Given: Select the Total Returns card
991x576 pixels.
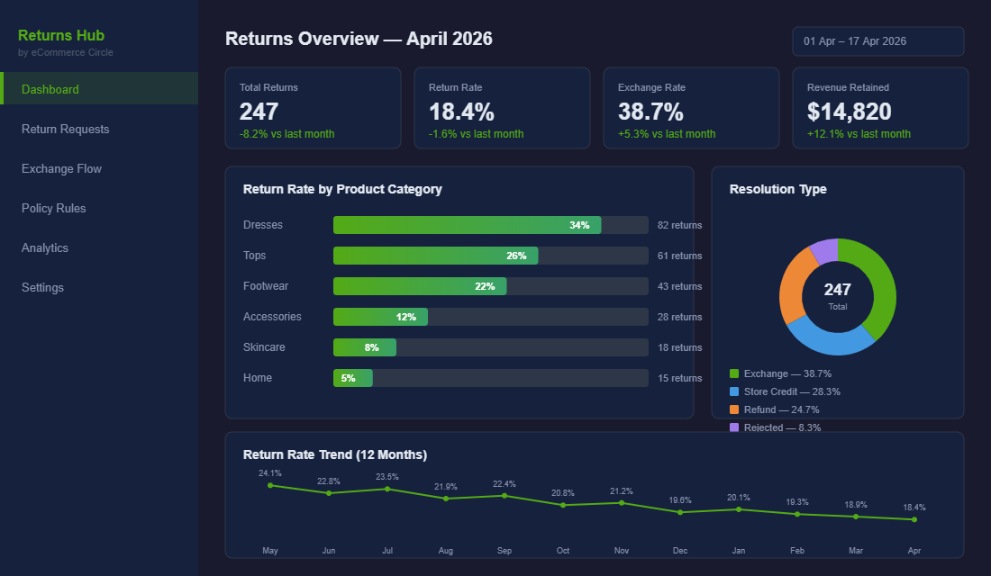Looking at the screenshot, I should click(313, 107).
